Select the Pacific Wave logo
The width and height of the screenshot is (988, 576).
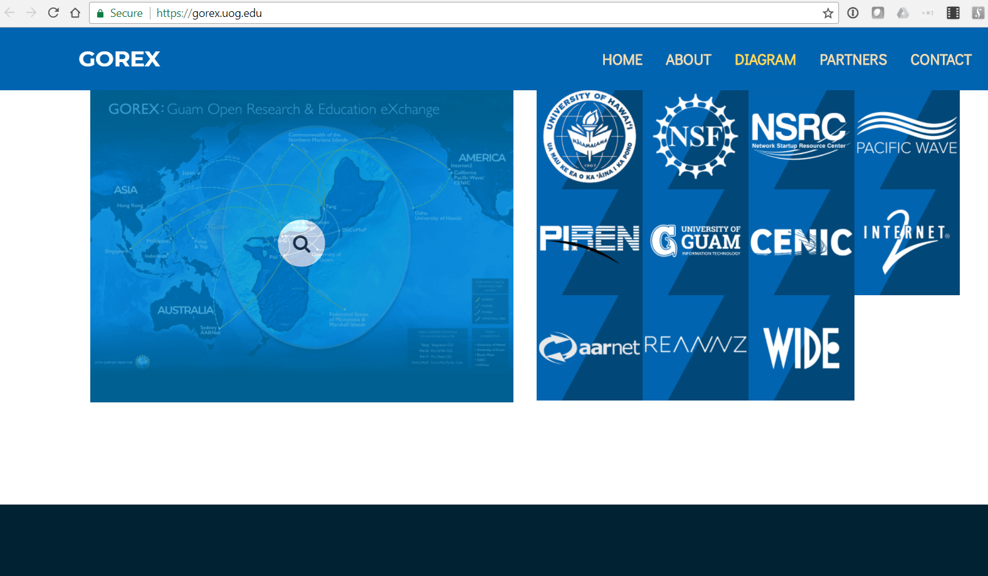coord(907,135)
